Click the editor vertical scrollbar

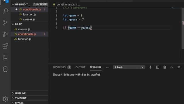pyautogui.click(x=183, y=28)
